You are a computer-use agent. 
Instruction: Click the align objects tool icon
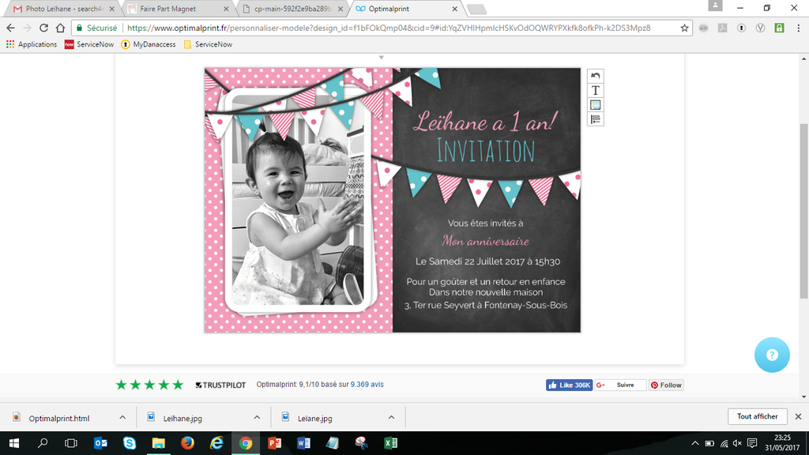pyautogui.click(x=596, y=119)
